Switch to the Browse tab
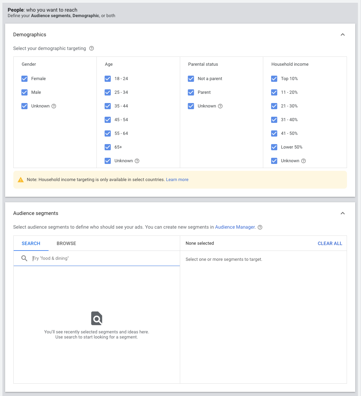Image resolution: width=361 pixels, height=396 pixels. click(66, 243)
